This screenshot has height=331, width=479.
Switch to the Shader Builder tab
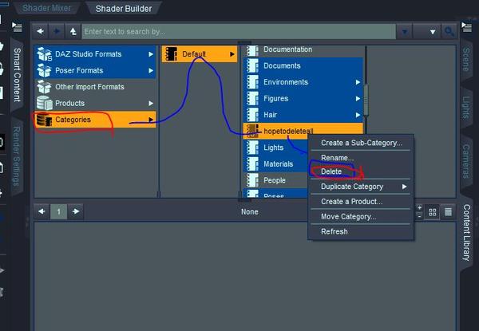point(124,9)
